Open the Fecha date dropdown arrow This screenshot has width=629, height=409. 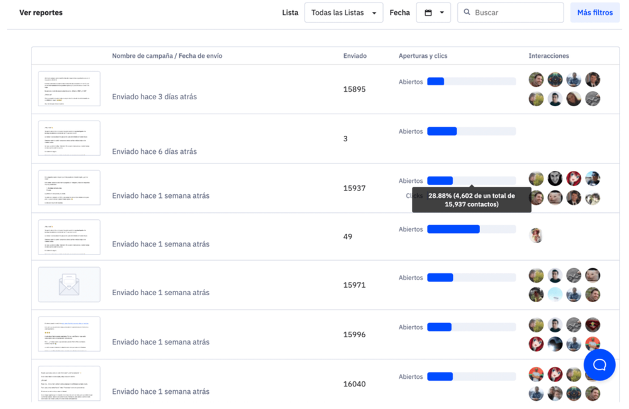click(x=442, y=13)
